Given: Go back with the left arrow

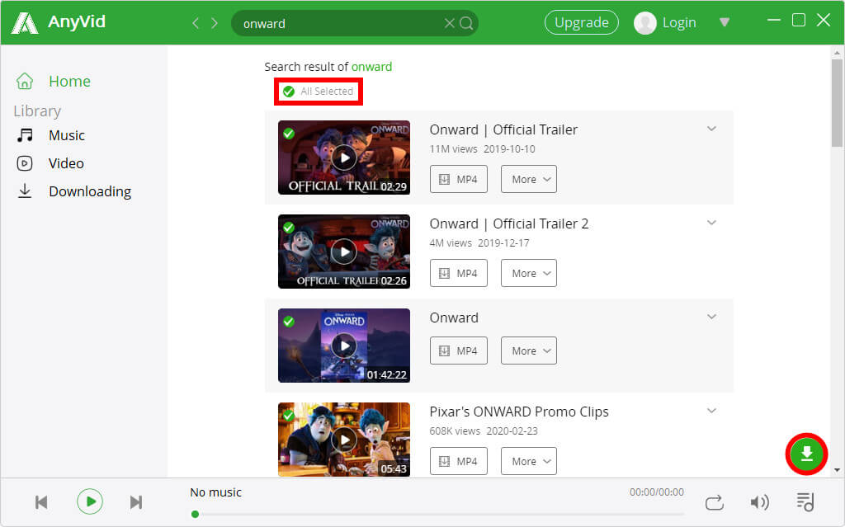Looking at the screenshot, I should pos(196,23).
